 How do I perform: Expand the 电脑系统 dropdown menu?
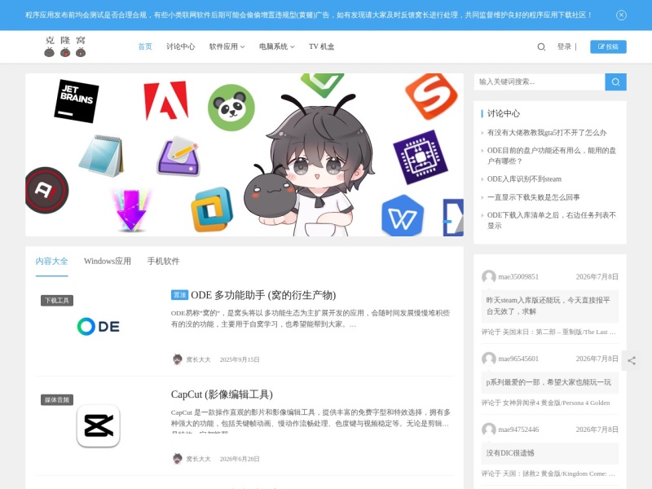(276, 46)
